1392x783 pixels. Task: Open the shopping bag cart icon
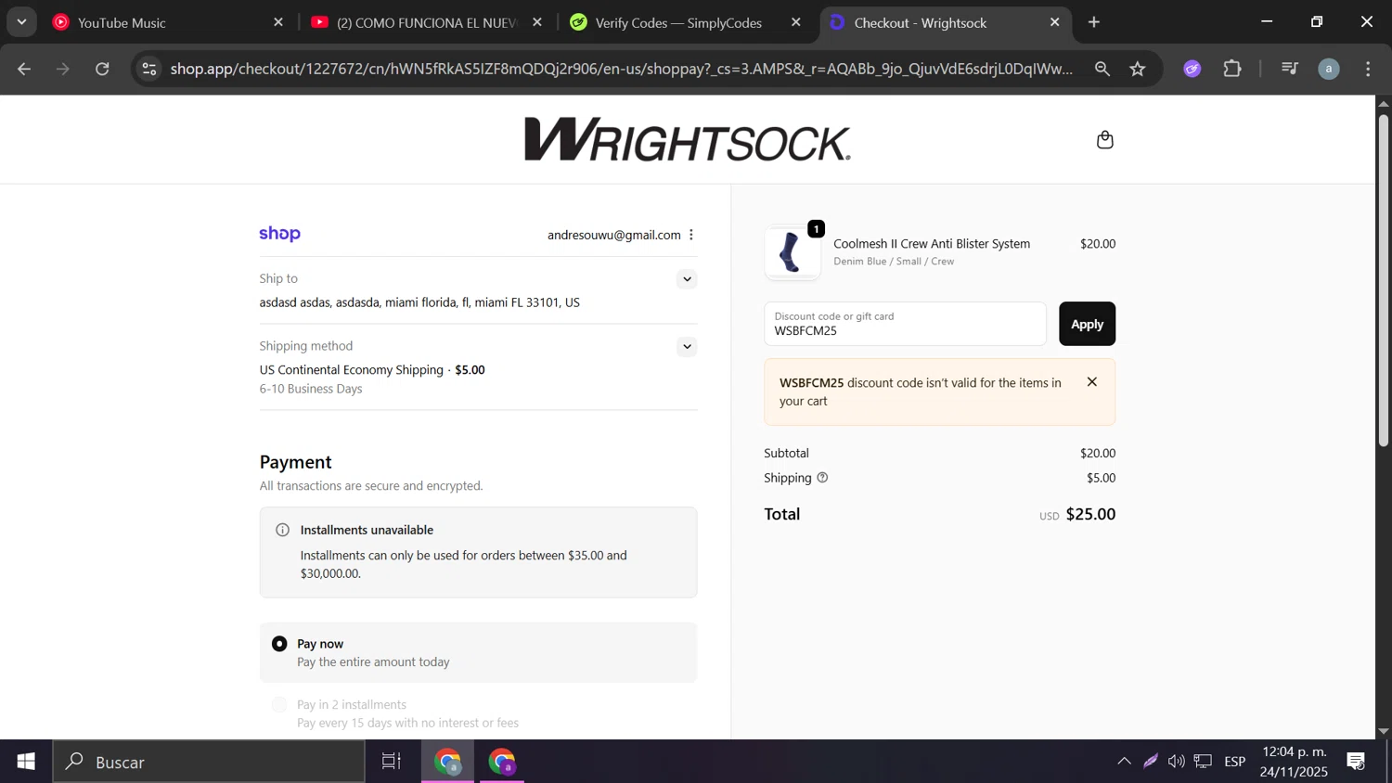coord(1104,140)
